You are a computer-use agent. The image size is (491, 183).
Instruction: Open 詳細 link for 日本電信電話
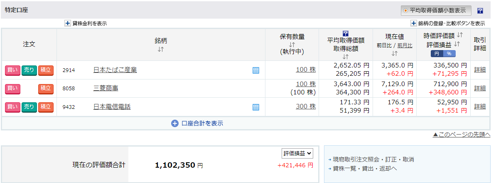click(x=480, y=107)
